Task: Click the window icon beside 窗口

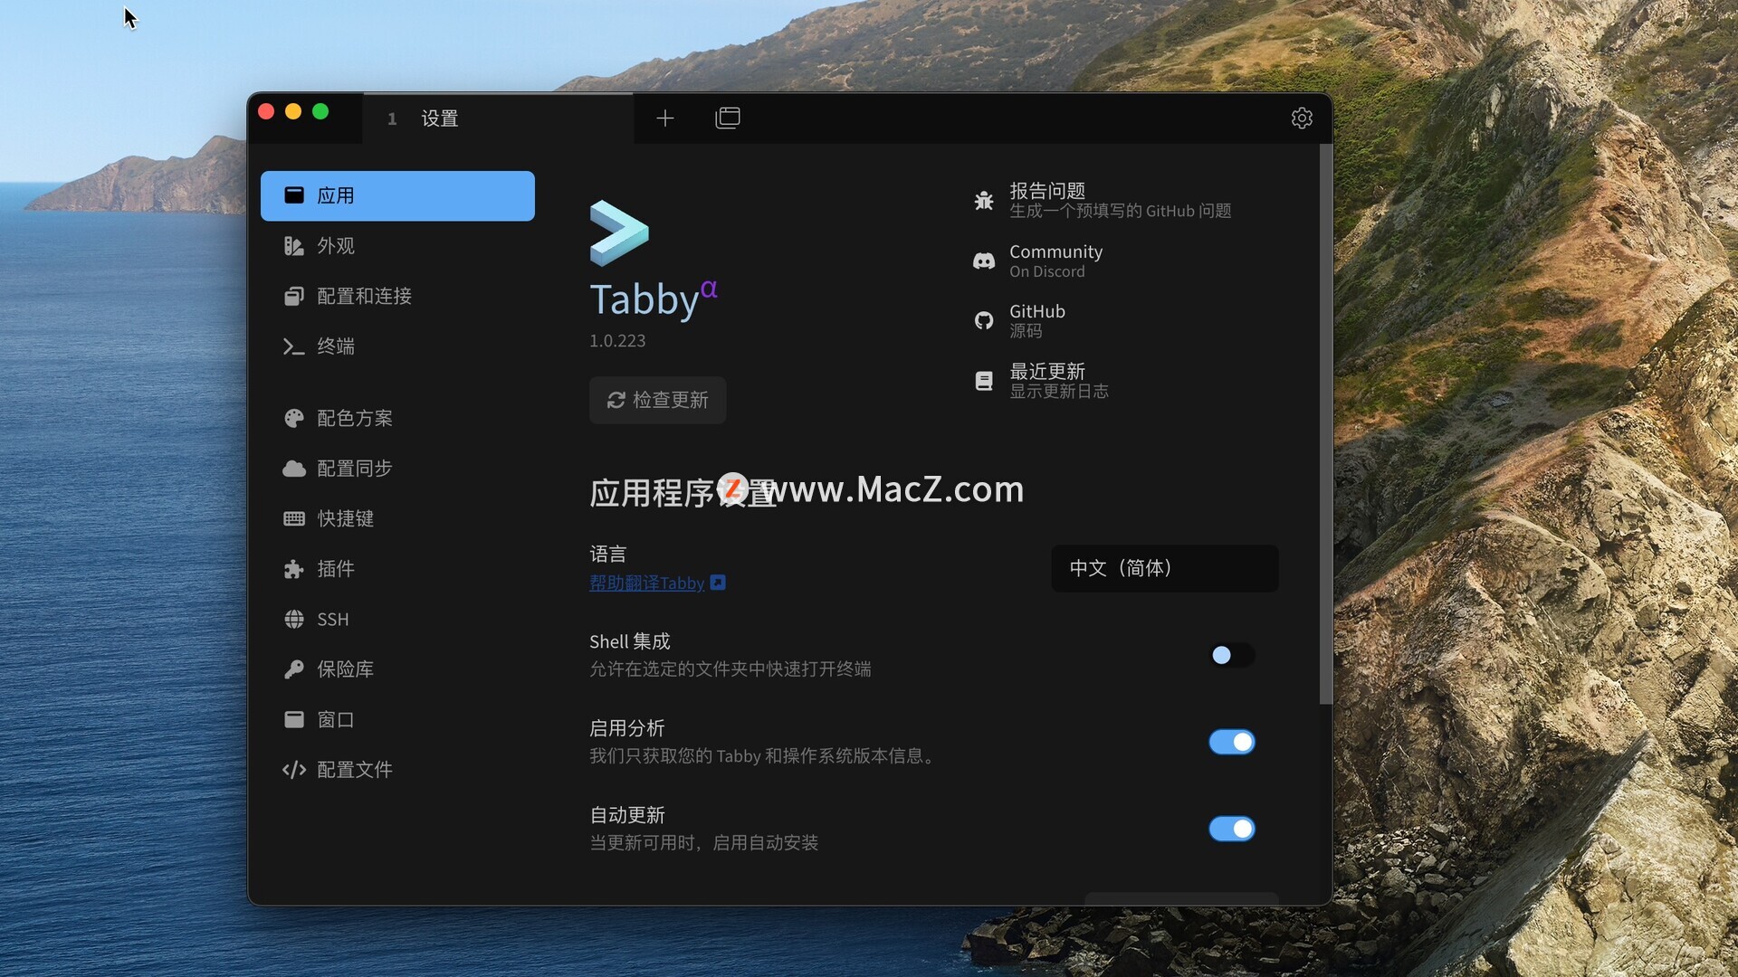Action: [x=294, y=720]
